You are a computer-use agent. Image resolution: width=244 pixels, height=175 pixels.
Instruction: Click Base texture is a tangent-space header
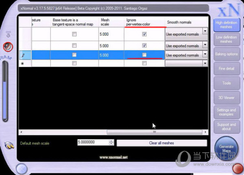(74, 22)
